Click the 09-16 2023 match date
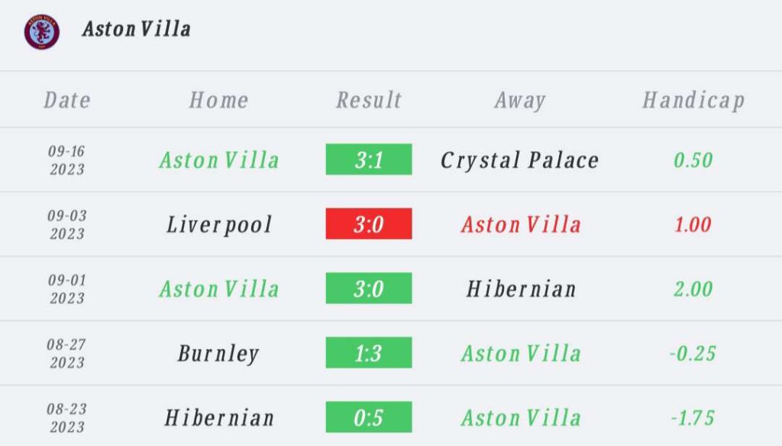 (x=67, y=160)
